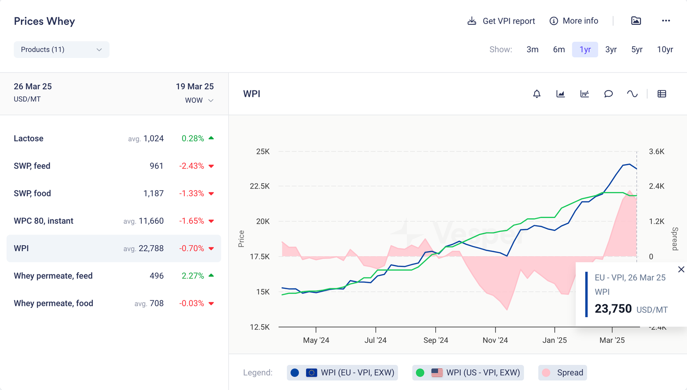
Task: Click the More info link
Action: point(574,21)
